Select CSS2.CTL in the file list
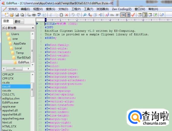The image size is (172, 131). click(9, 94)
